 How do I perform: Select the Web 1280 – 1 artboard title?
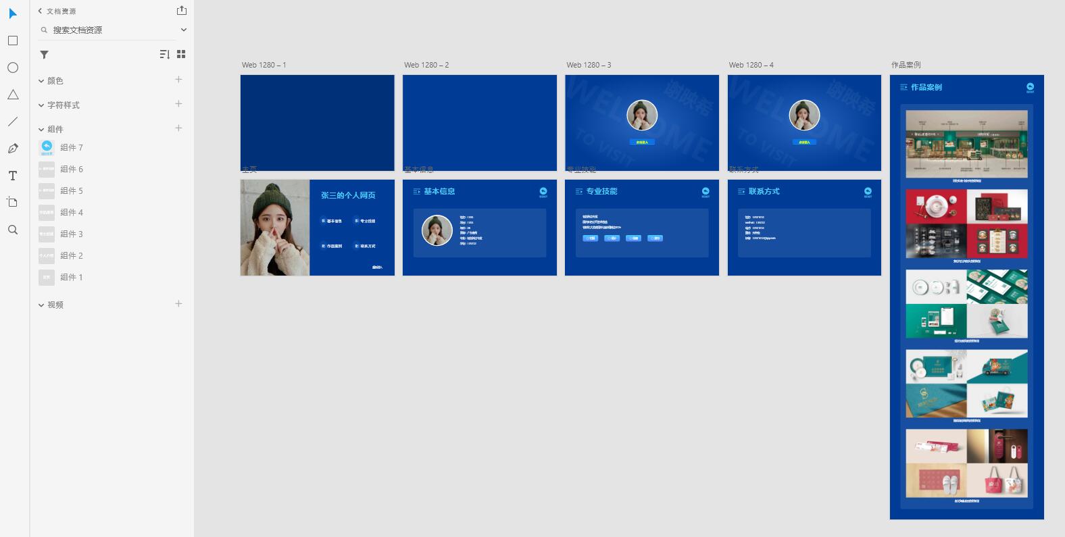click(264, 65)
